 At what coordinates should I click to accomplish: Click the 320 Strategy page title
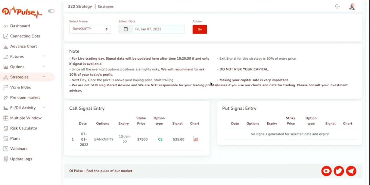tap(80, 6)
